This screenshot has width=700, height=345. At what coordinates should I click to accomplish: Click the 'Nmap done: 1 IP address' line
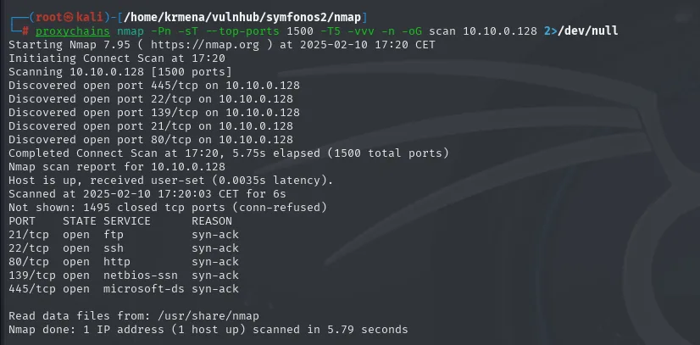(208, 330)
